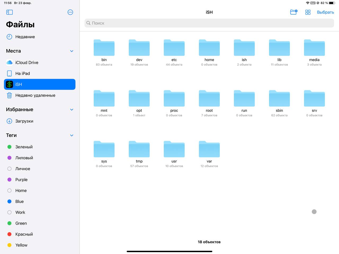
Task: Select the iSH location
Action: tap(40, 84)
